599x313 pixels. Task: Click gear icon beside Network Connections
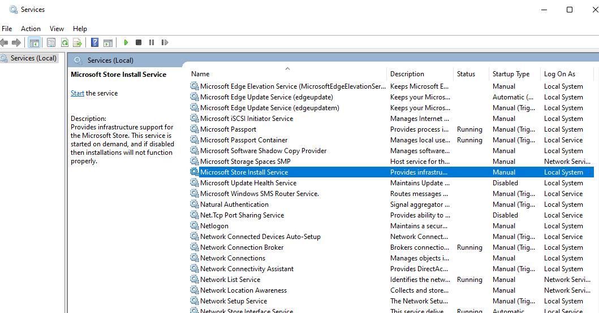[195, 258]
